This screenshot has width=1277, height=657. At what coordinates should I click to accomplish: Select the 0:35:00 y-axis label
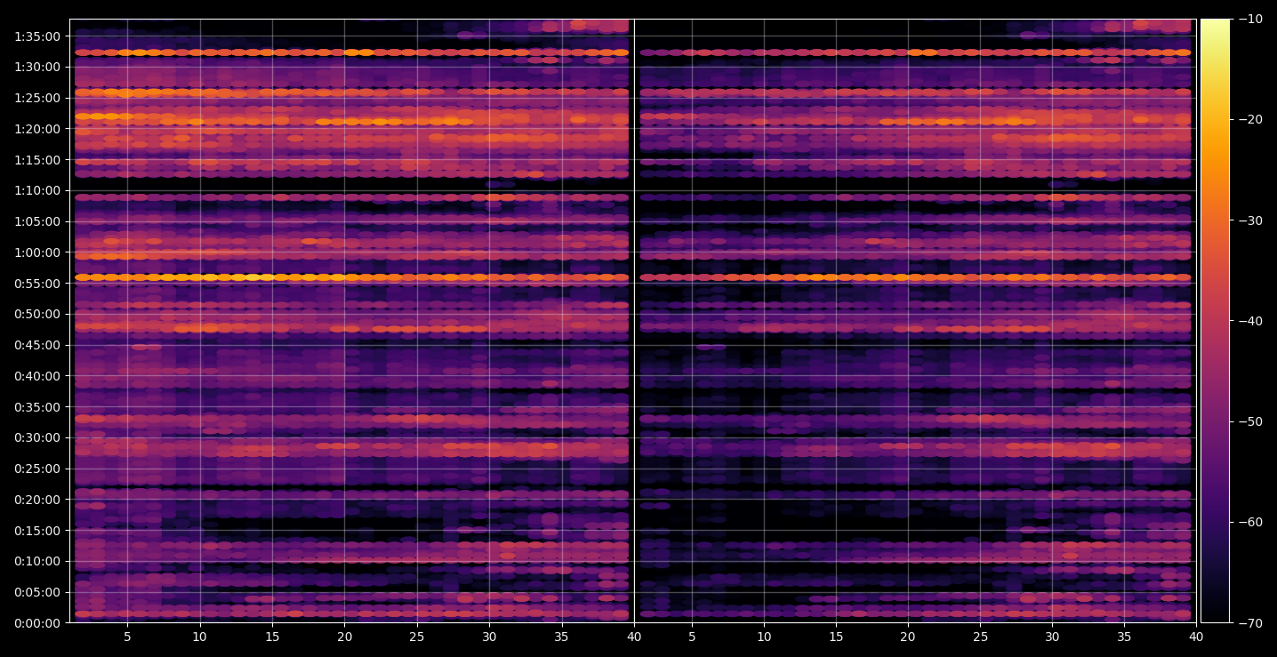coord(37,407)
